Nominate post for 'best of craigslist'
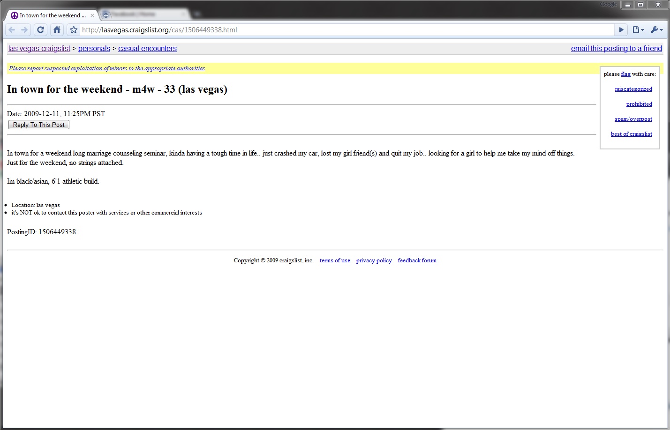Screen dimensions: 670x430 click(632, 134)
